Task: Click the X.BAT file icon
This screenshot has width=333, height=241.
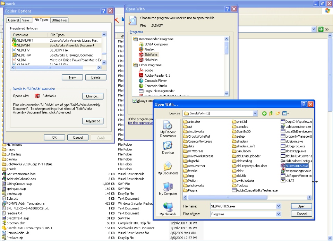Action: [x=283, y=180]
